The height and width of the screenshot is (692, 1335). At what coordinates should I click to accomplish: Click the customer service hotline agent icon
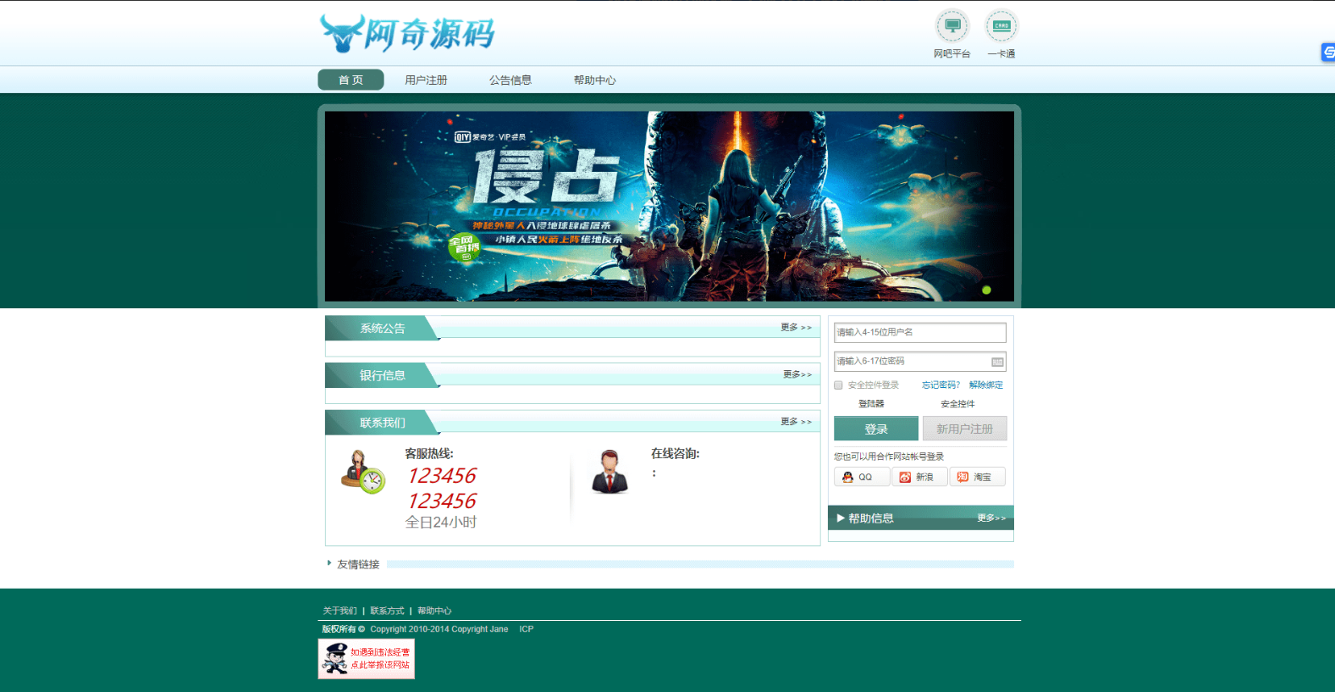(362, 473)
